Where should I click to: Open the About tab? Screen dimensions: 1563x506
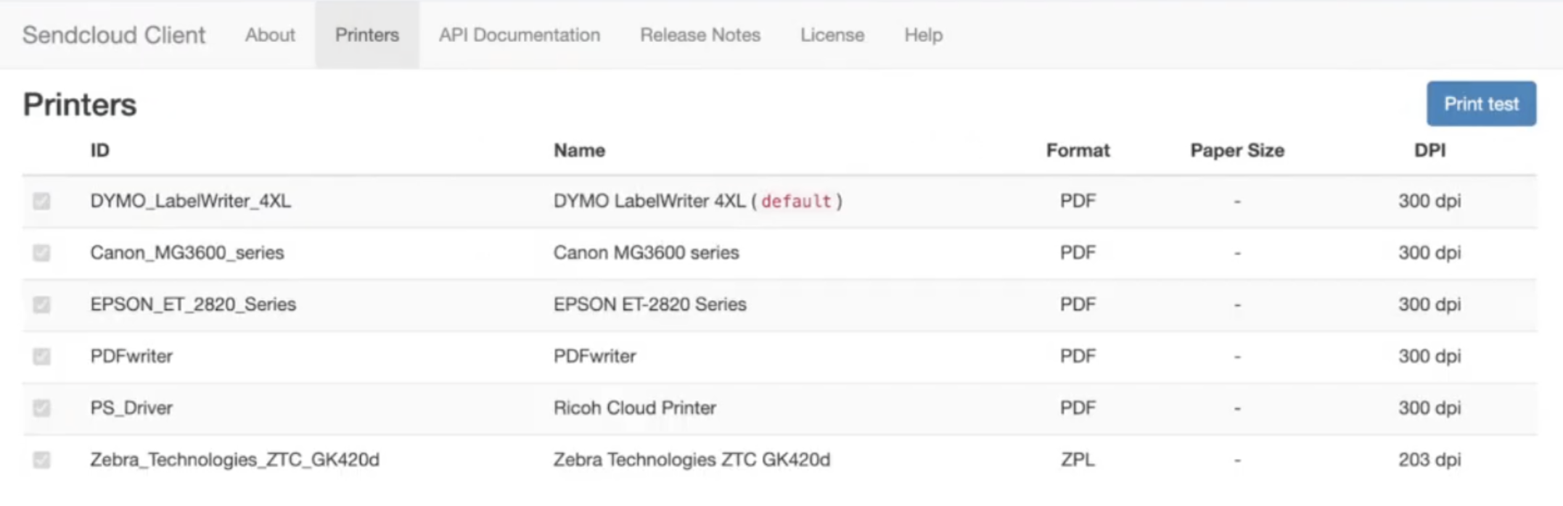pos(270,35)
